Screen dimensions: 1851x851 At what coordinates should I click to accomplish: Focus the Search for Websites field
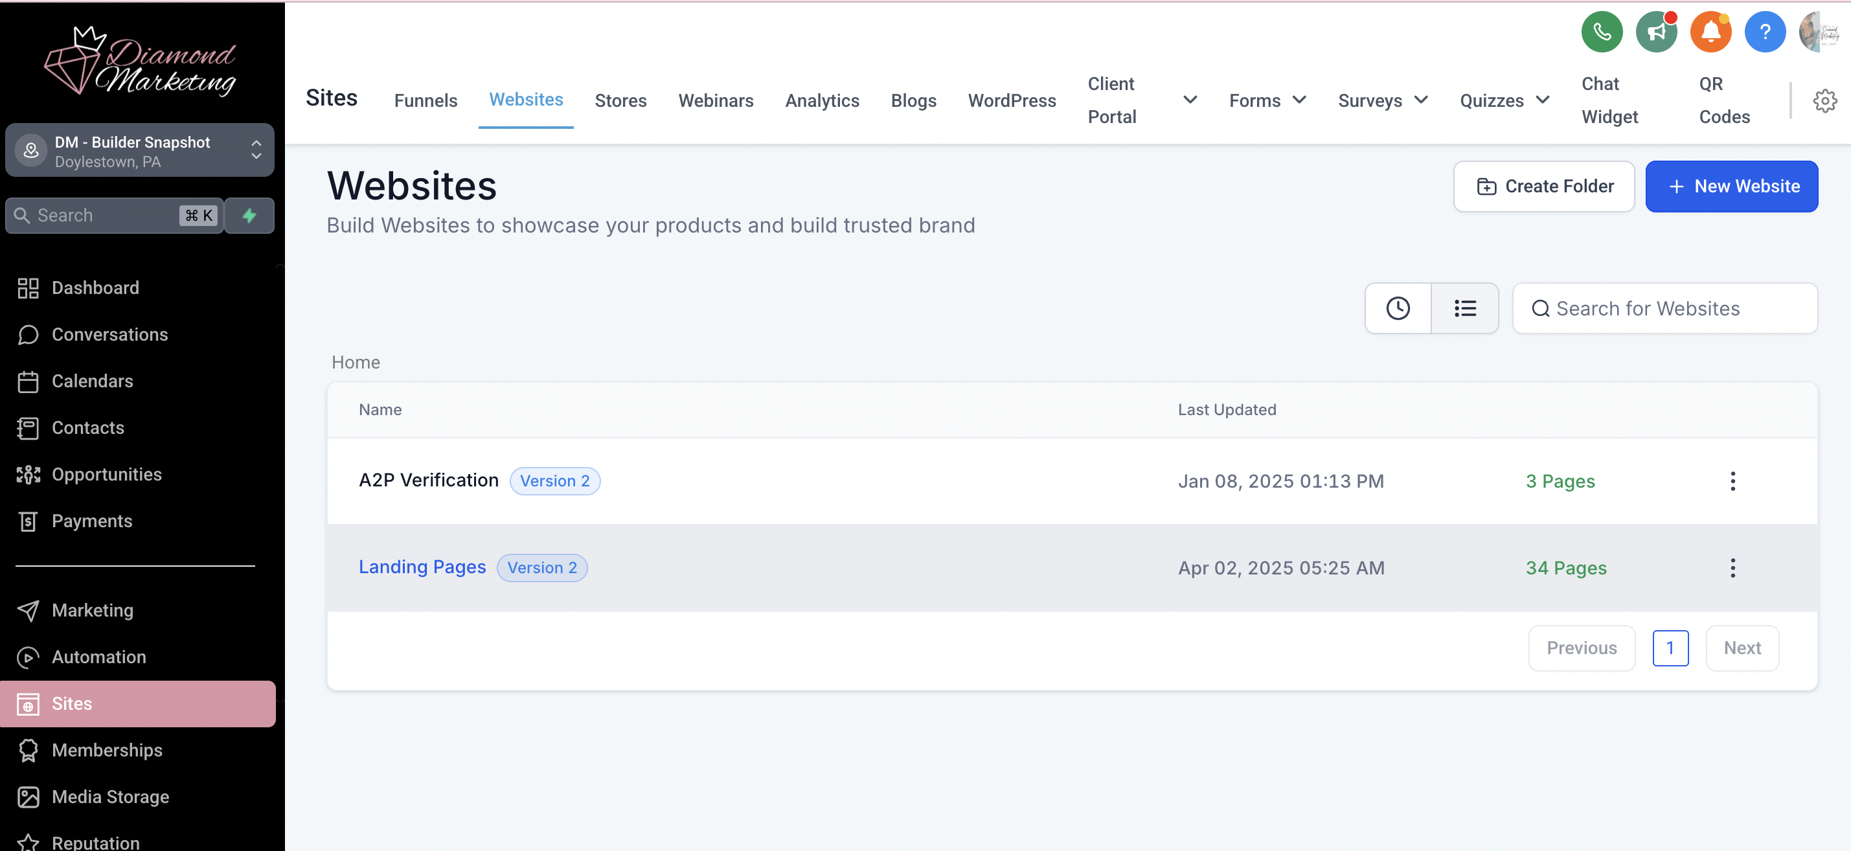pos(1665,308)
